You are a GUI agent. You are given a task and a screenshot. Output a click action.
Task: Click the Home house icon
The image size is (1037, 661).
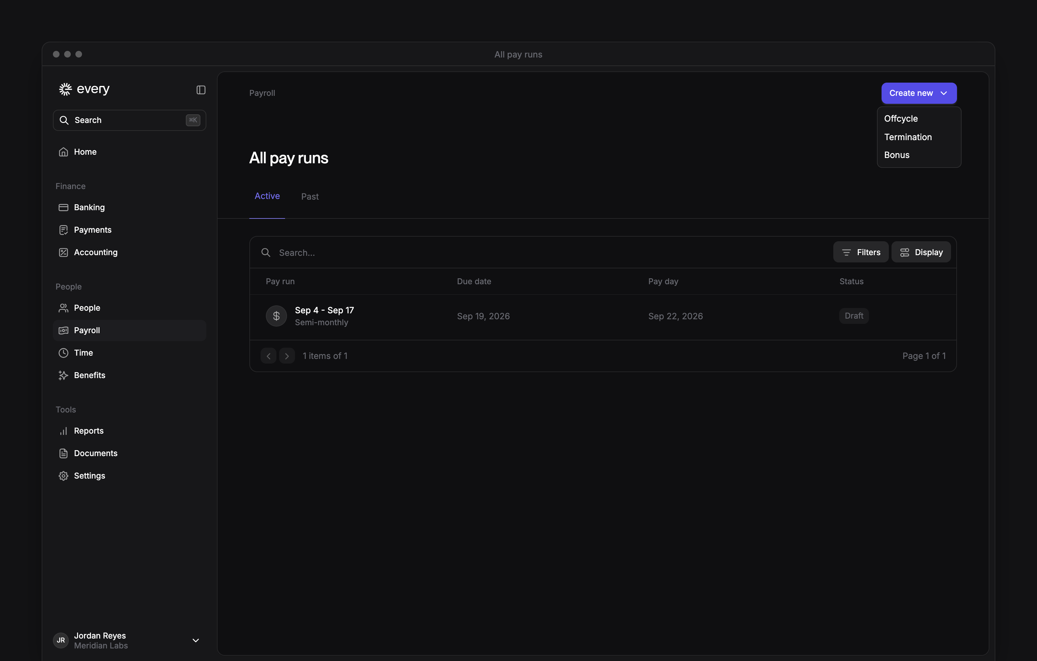click(x=63, y=152)
